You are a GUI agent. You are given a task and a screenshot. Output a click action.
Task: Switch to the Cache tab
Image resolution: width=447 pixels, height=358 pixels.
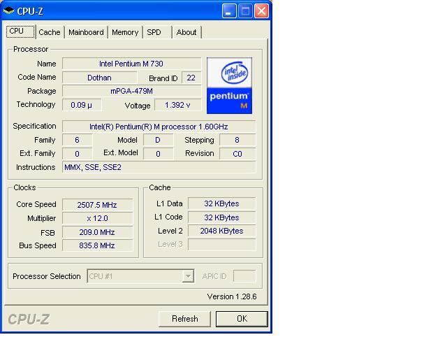tap(50, 32)
